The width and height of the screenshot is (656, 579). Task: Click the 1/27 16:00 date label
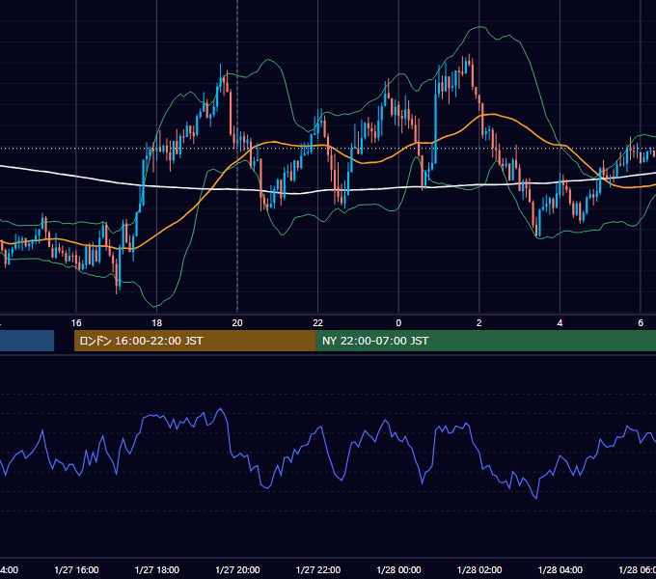76,569
